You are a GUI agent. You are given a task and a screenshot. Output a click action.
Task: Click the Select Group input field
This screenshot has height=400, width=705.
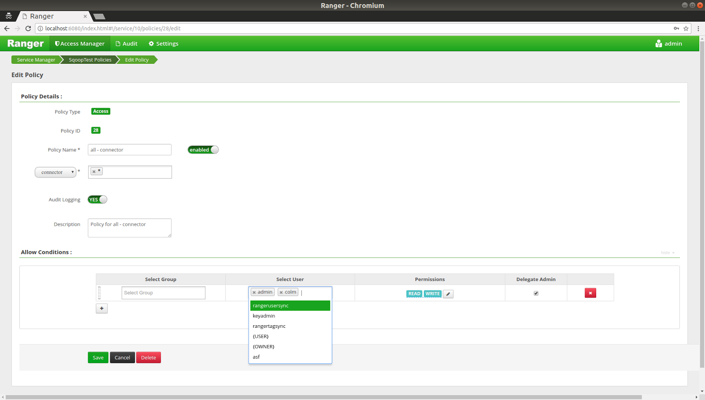(163, 293)
